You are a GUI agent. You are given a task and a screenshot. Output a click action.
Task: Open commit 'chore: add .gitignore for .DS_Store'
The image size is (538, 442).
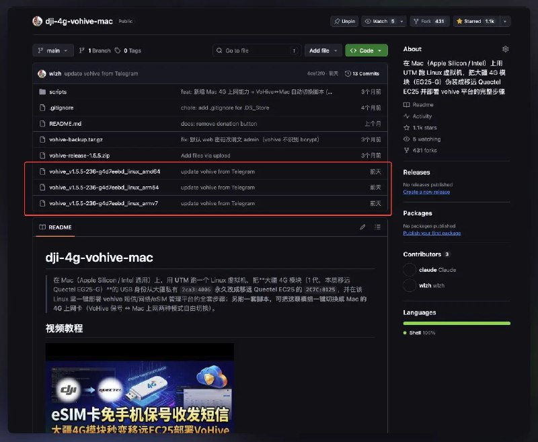tap(225, 108)
